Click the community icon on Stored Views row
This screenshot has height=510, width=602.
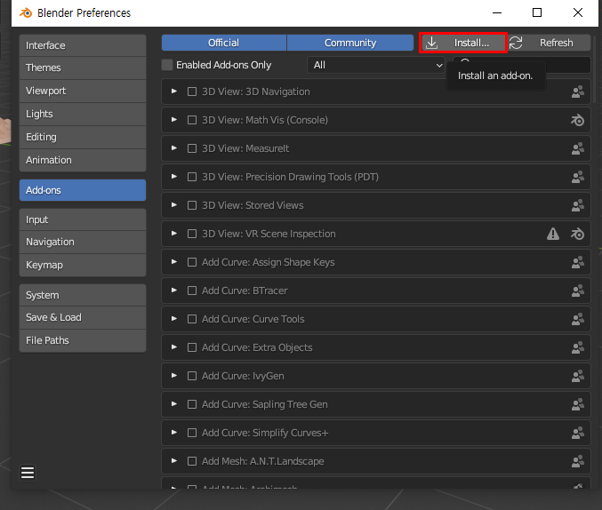[577, 205]
